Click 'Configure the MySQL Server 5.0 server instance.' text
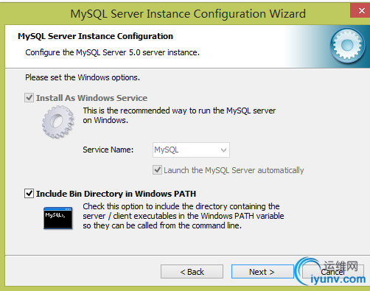 [x=113, y=52]
